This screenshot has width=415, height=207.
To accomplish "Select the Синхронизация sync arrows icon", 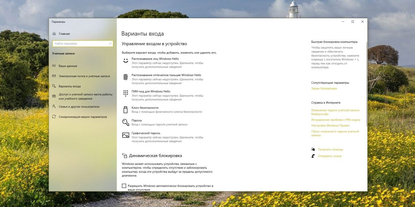I will tap(54, 117).
